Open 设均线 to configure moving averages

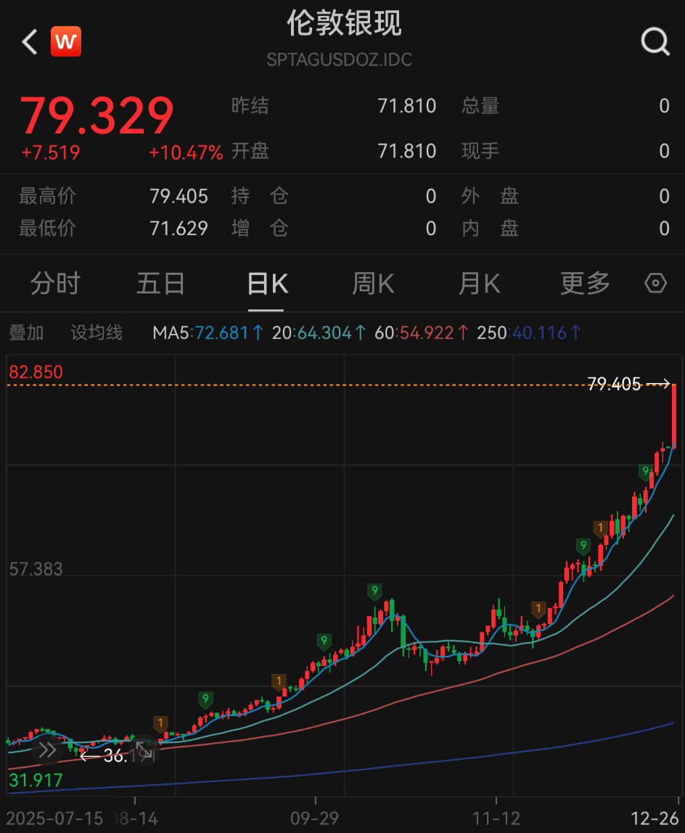coord(95,333)
